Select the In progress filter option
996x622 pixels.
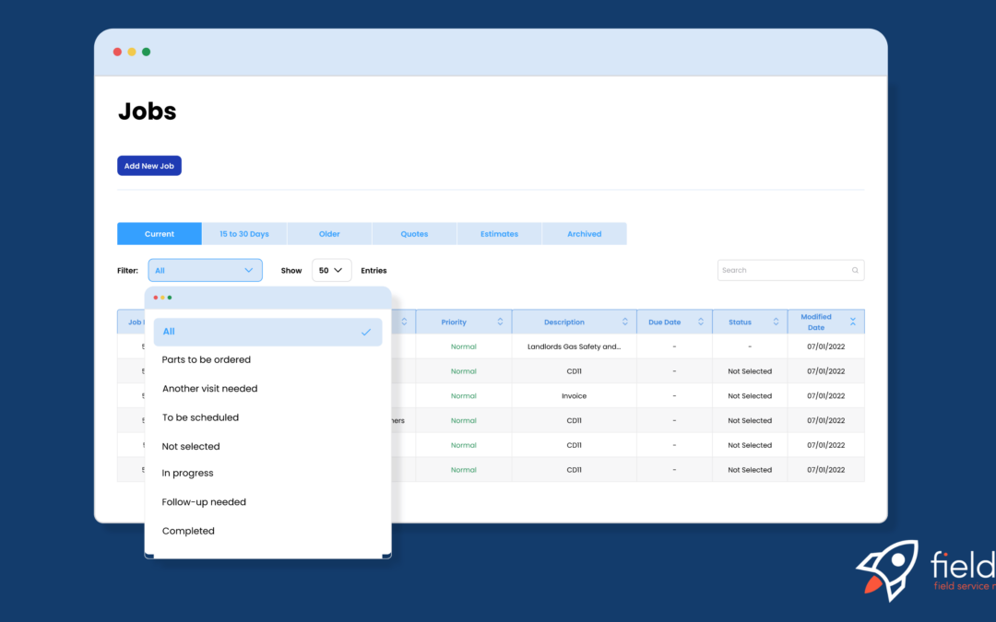pos(187,472)
